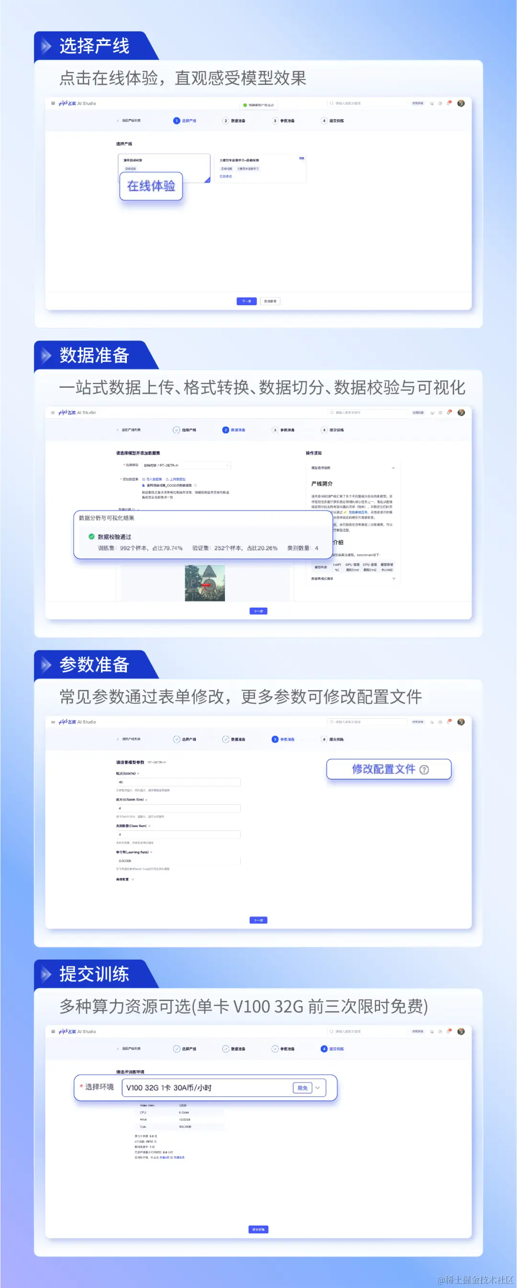Expand the 高级配置 section
Viewport: 517px width, 1288px height.
pos(125,879)
